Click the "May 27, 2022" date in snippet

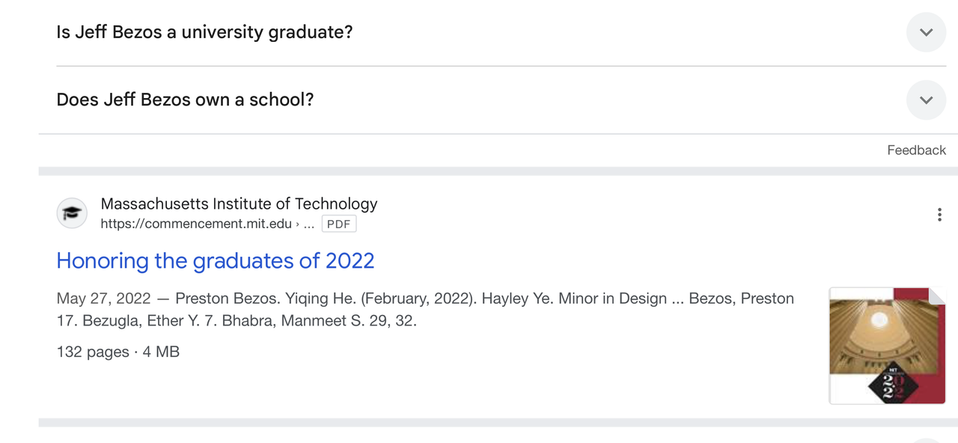tap(103, 299)
